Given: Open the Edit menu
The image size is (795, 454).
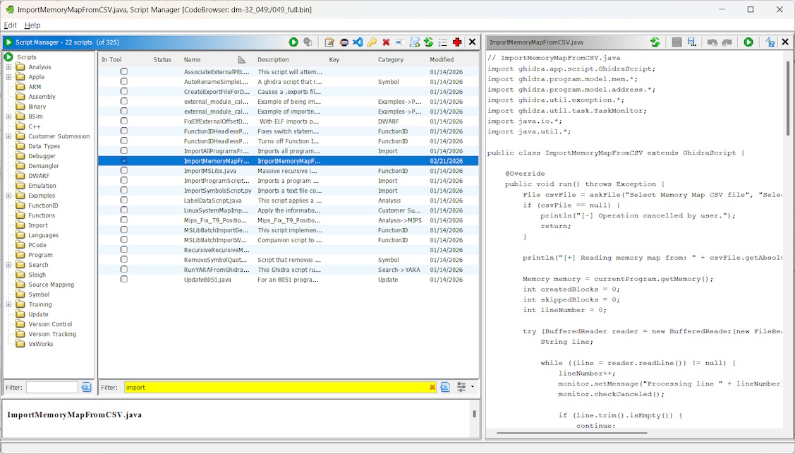Looking at the screenshot, I should pyautogui.click(x=10, y=25).
